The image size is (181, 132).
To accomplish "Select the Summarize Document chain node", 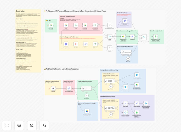I will [110, 81].
